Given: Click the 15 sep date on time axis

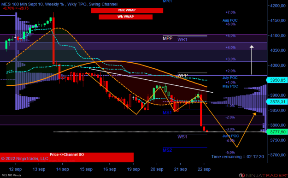Looking at the screenshot, I should click(x=86, y=169).
